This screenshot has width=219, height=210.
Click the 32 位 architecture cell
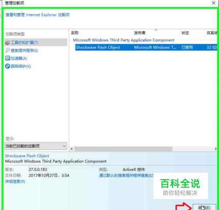(x=212, y=47)
